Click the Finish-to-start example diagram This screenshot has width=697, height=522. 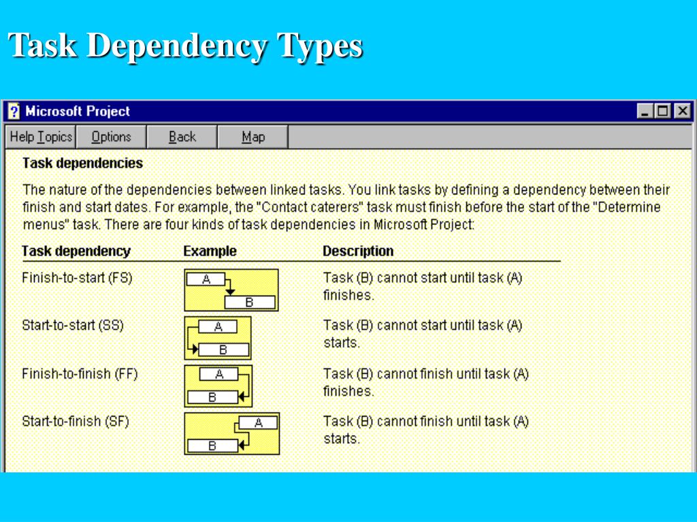[231, 290]
